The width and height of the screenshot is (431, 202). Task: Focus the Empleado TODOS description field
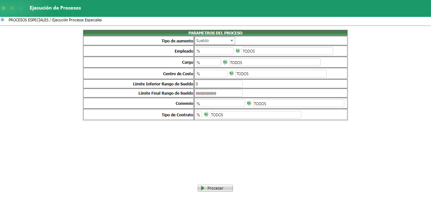(x=287, y=51)
